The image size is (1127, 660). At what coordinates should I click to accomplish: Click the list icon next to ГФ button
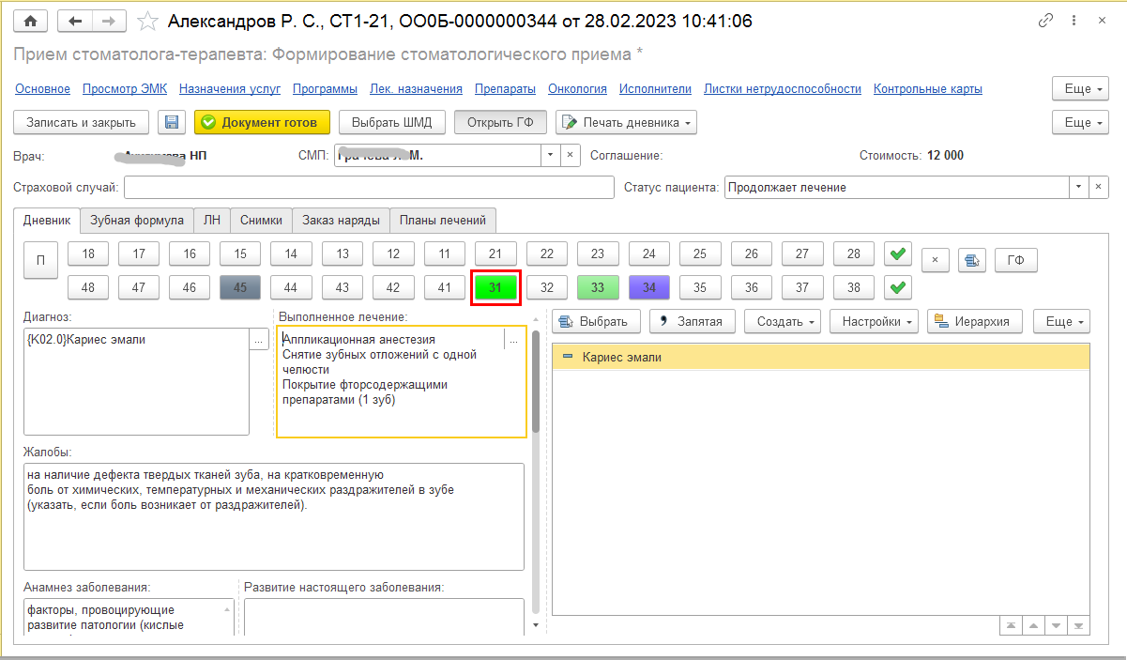[972, 261]
